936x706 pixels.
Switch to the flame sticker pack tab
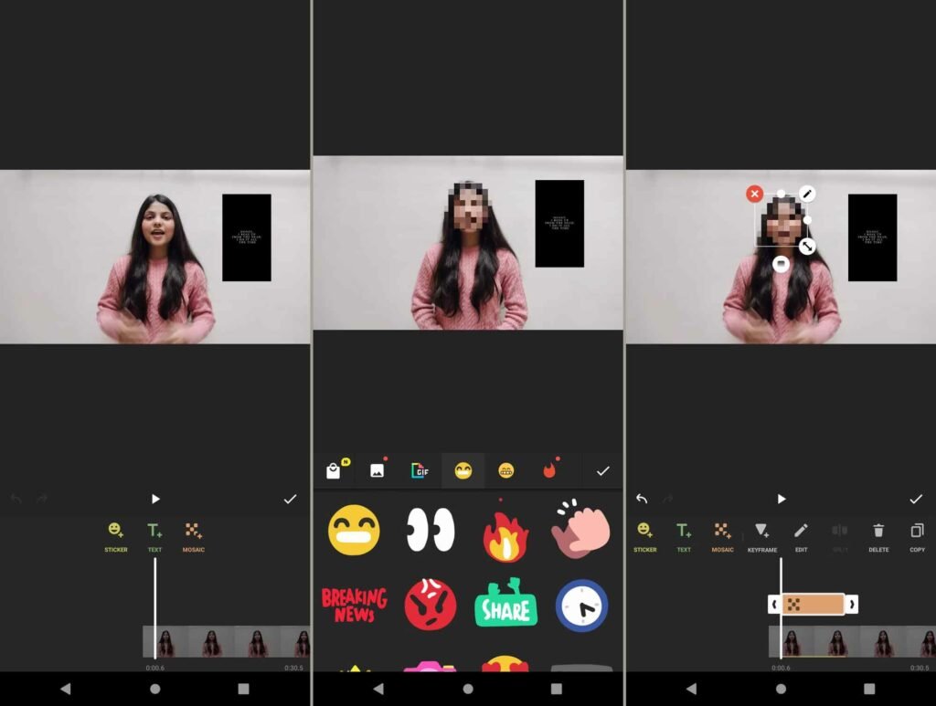pos(549,470)
